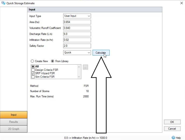Open the Help link
Screen dimensions: 185x140
pos(178,138)
